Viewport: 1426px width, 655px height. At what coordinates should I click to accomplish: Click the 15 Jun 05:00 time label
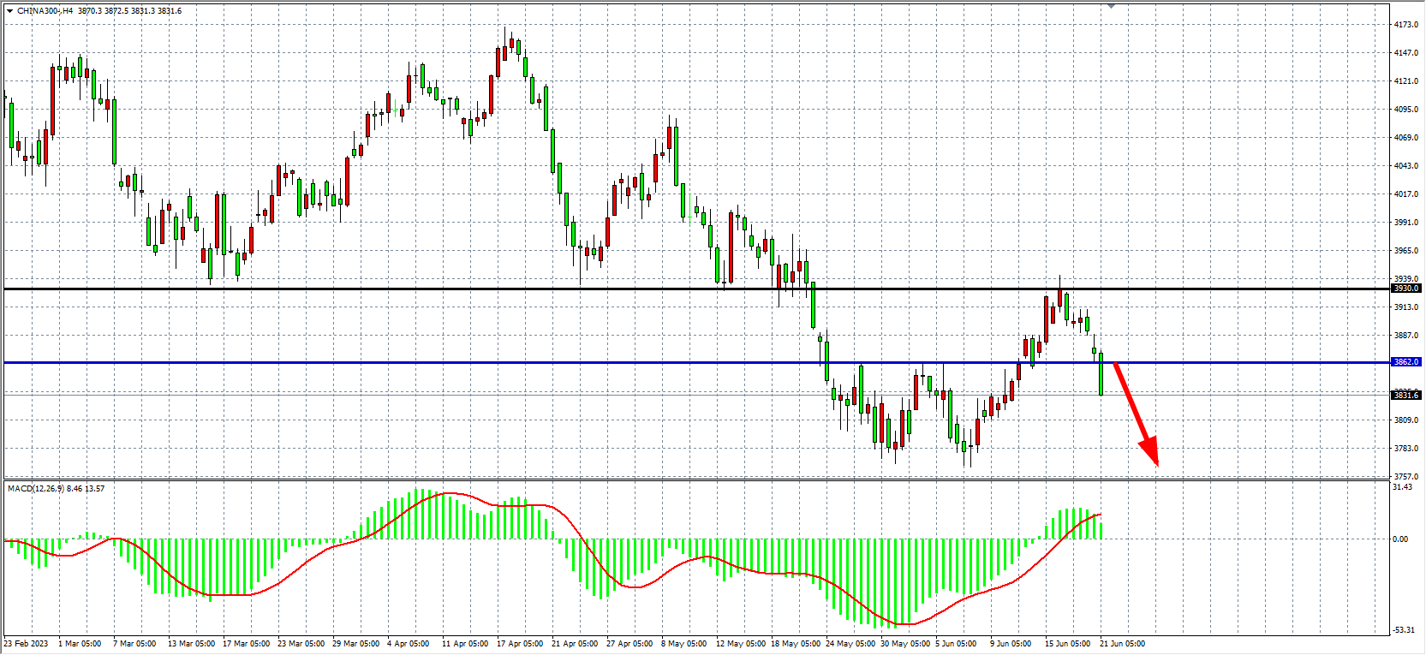click(x=1067, y=643)
